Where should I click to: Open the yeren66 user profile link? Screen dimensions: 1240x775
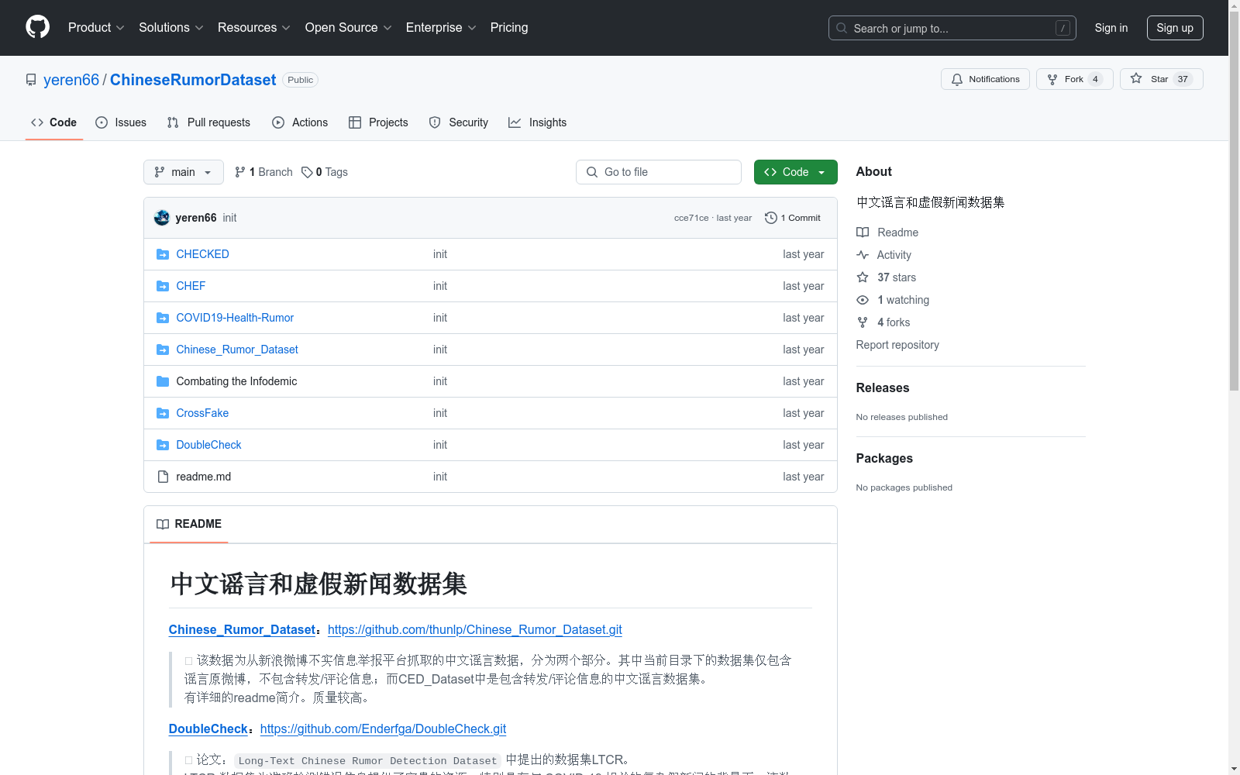(x=71, y=80)
